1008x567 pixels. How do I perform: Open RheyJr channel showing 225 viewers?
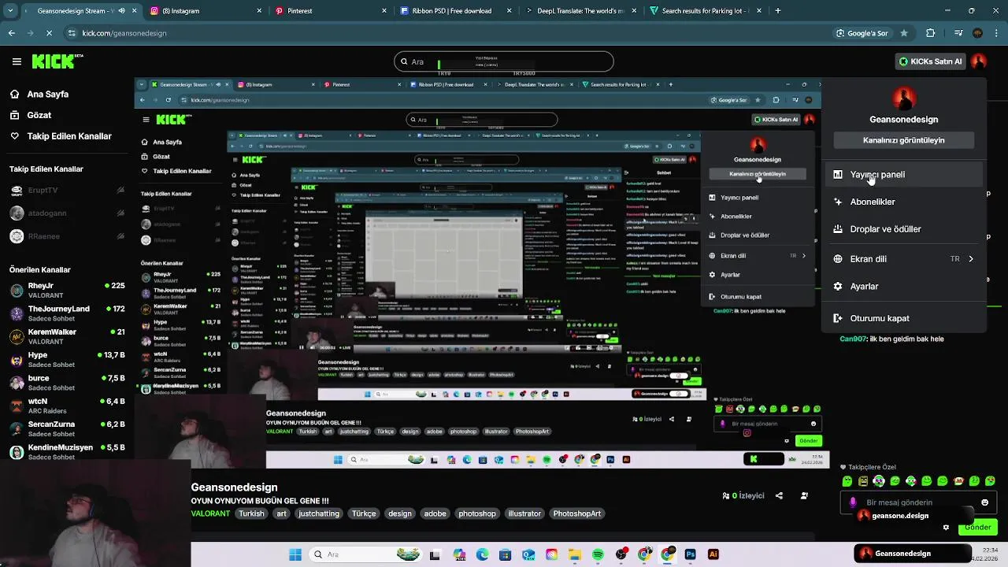point(66,291)
